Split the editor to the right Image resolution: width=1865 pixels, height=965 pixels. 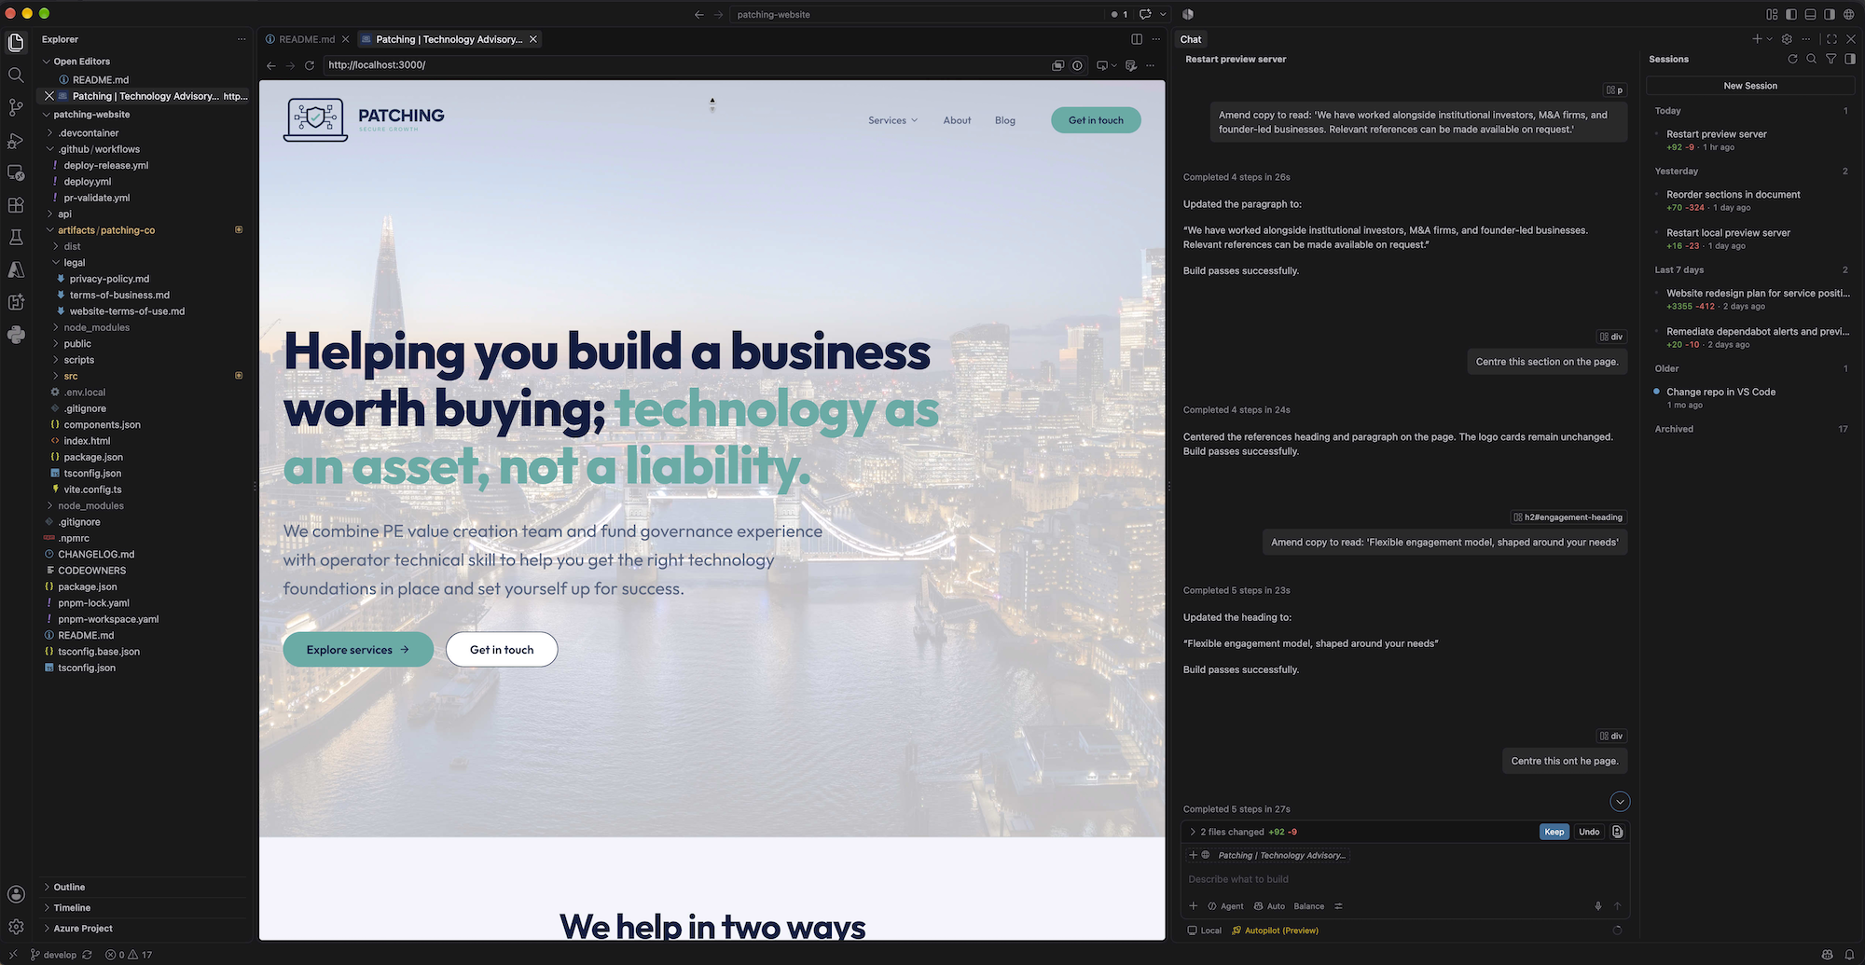pyautogui.click(x=1137, y=39)
